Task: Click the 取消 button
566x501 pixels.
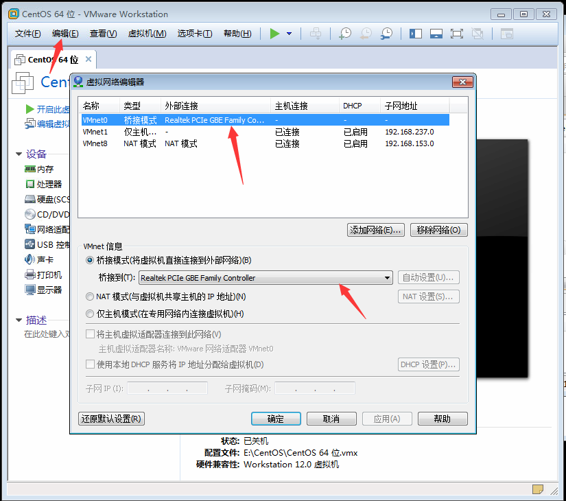Action: pyautogui.click(x=331, y=419)
